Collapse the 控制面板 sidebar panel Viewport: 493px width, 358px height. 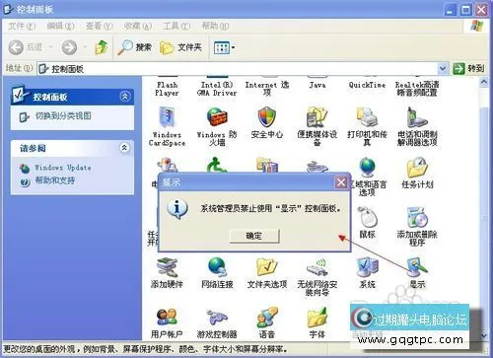(125, 97)
